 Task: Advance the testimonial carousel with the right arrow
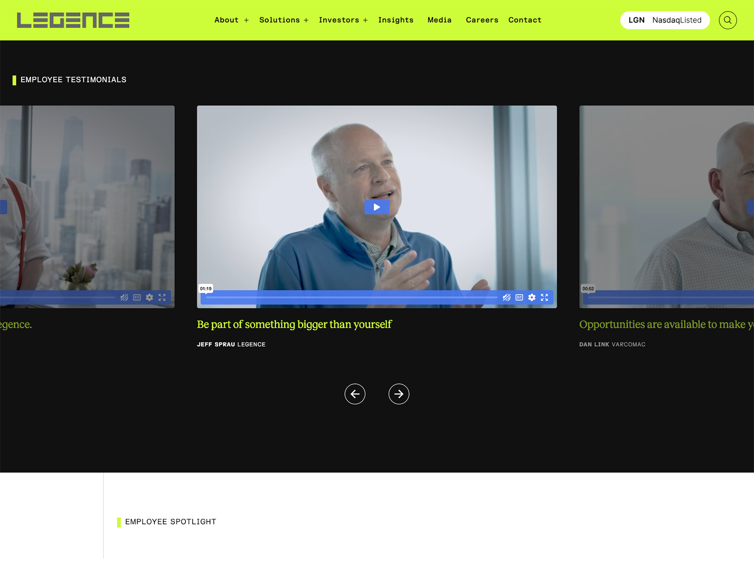pyautogui.click(x=399, y=394)
